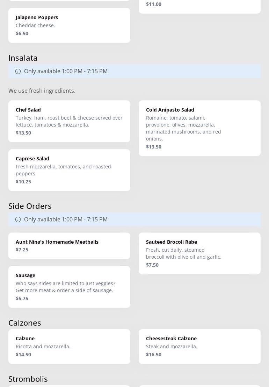Click the clock icon under Side Orders
269x387 pixels.
18,220
